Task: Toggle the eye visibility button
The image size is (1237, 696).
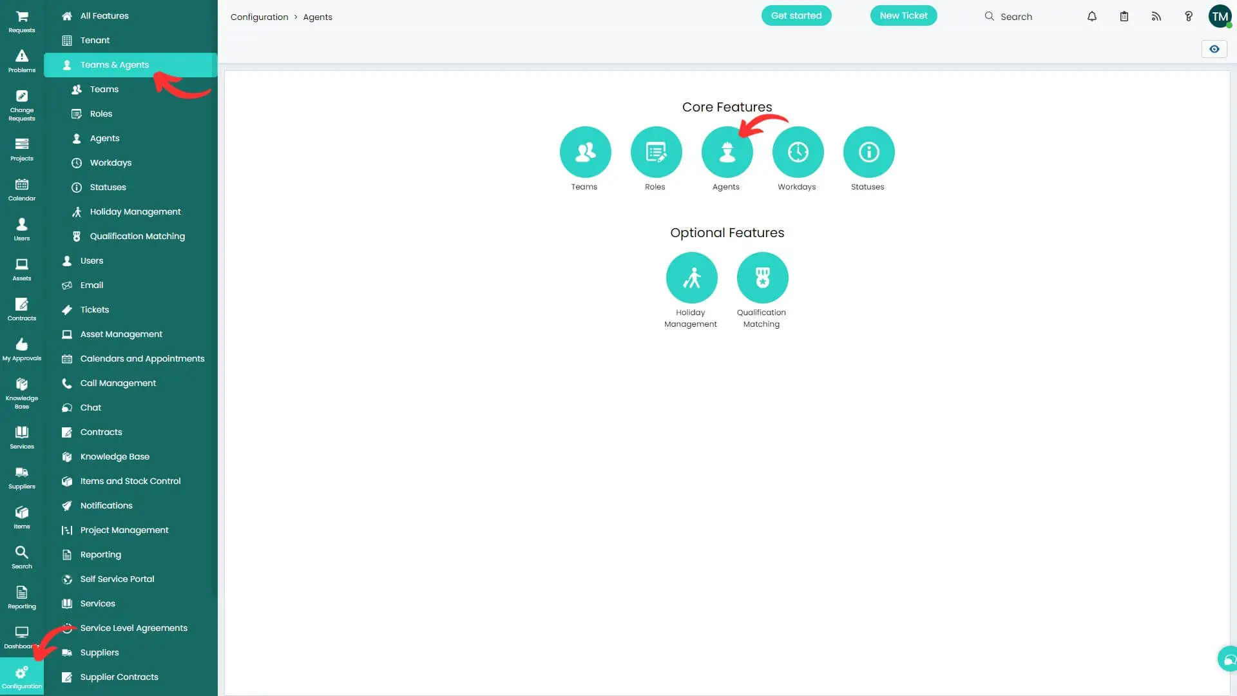Action: click(1214, 49)
